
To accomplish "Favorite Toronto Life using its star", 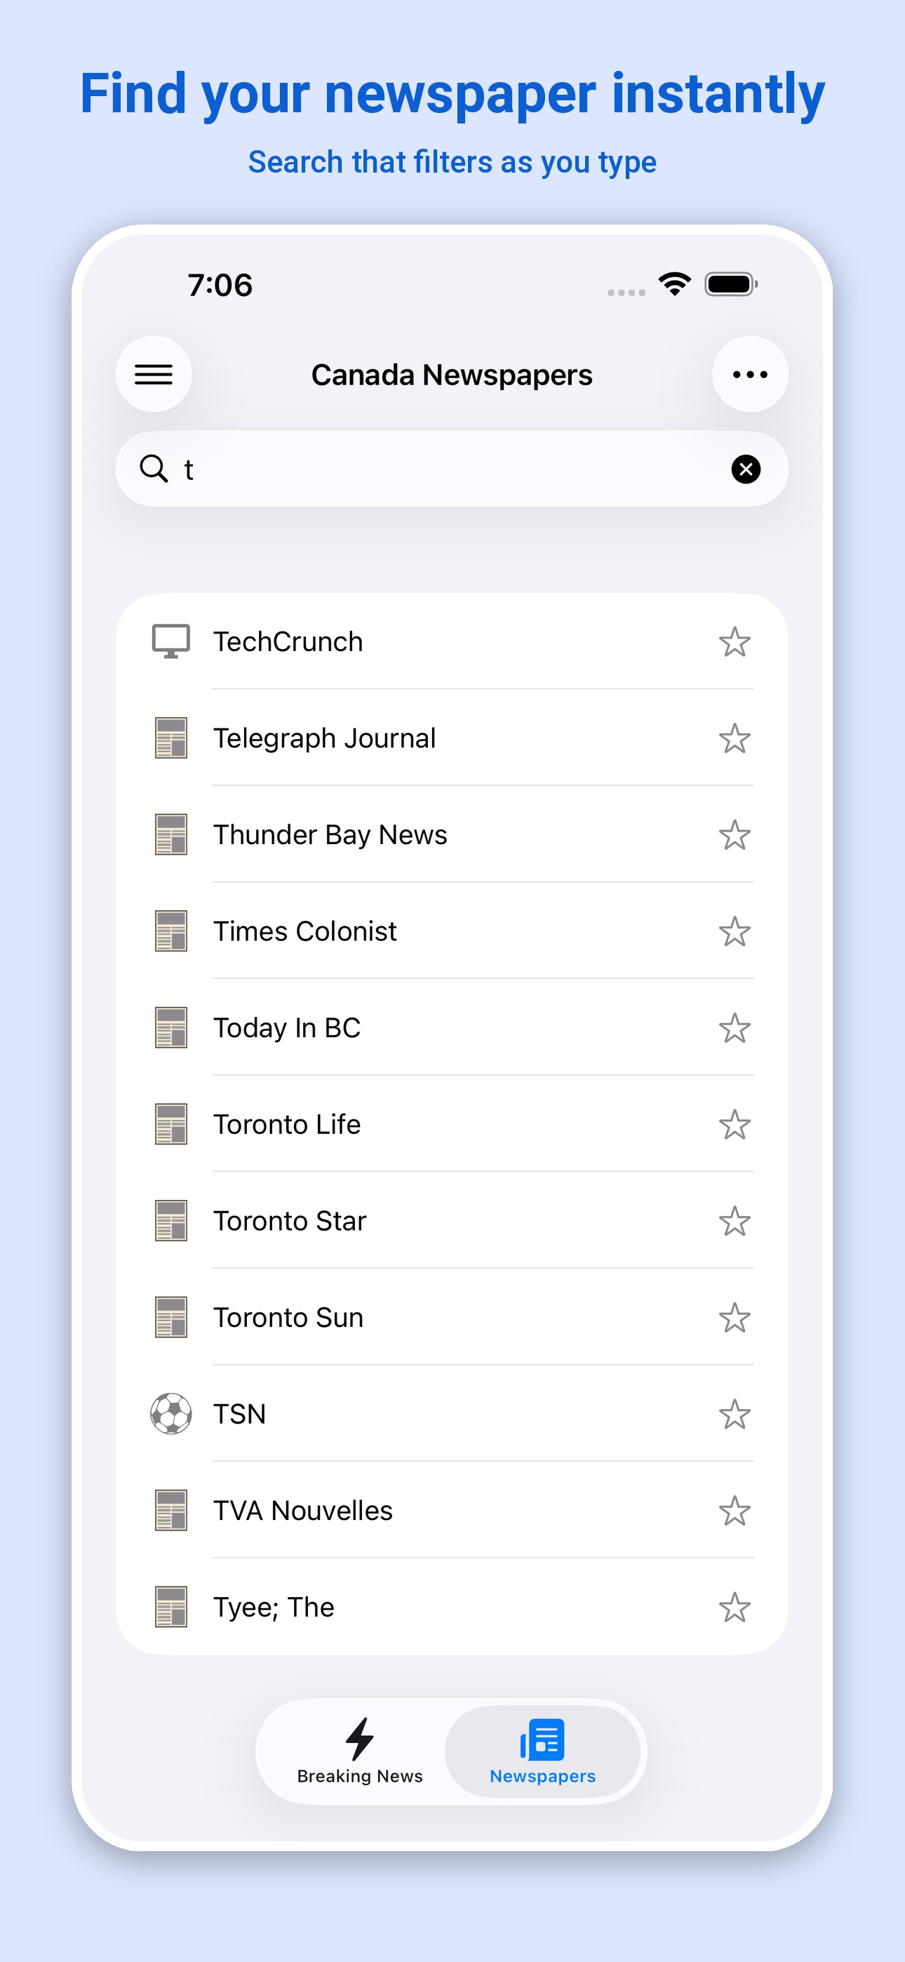I will [x=735, y=1125].
